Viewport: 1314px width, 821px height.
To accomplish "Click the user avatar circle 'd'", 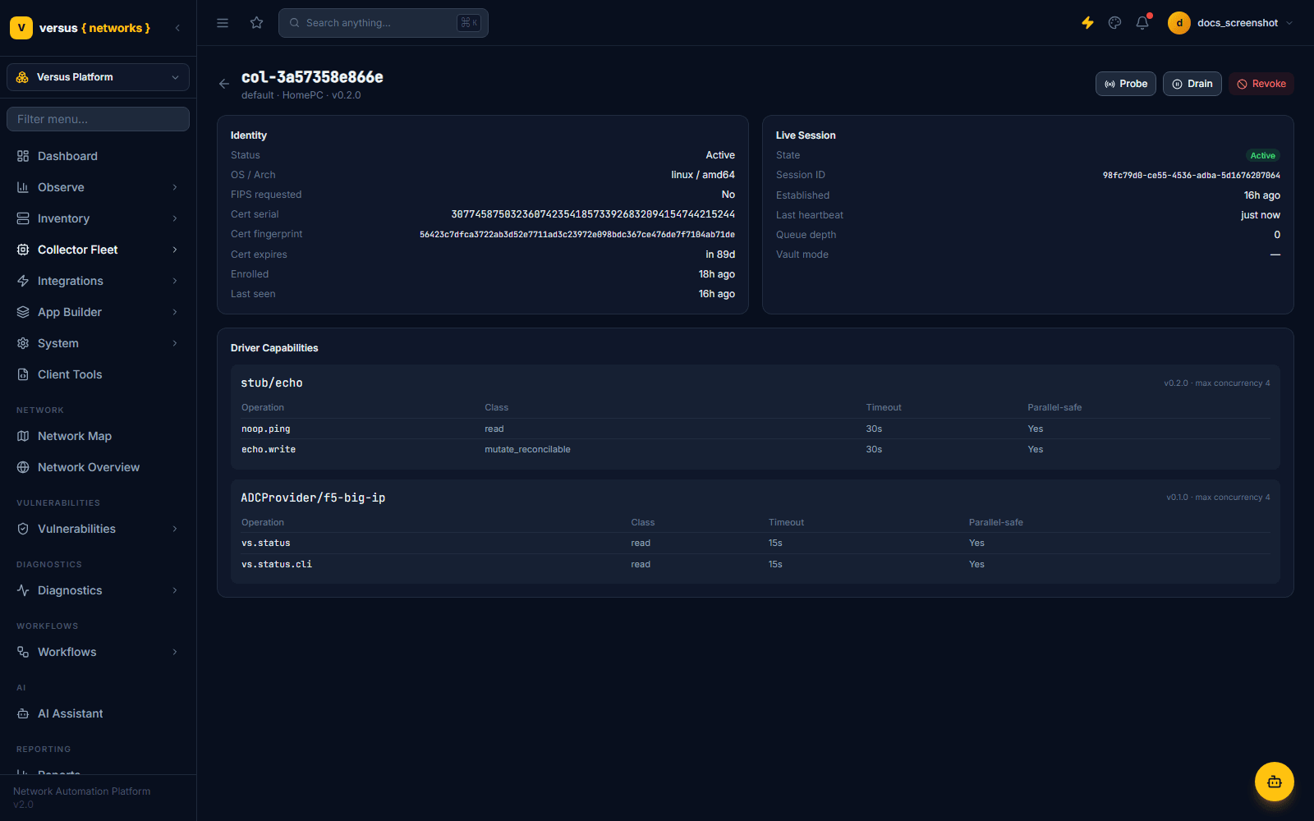I will point(1178,23).
